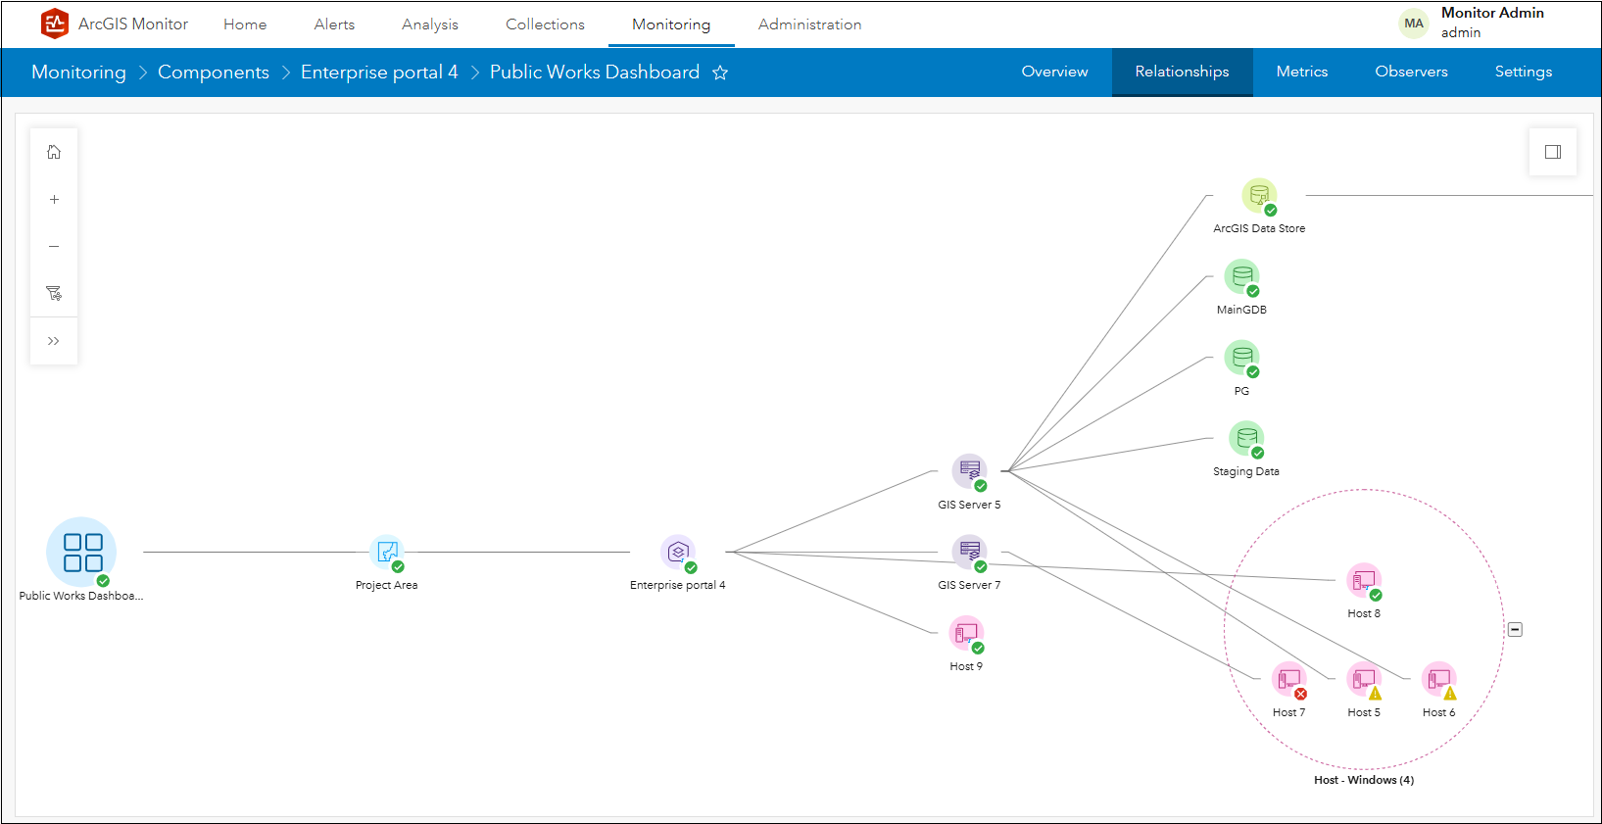This screenshot has height=824, width=1602.
Task: Select the Host 5 node with warning
Action: (x=1364, y=680)
